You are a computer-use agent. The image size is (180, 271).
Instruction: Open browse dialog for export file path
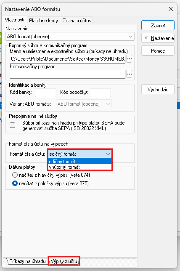(x=129, y=59)
